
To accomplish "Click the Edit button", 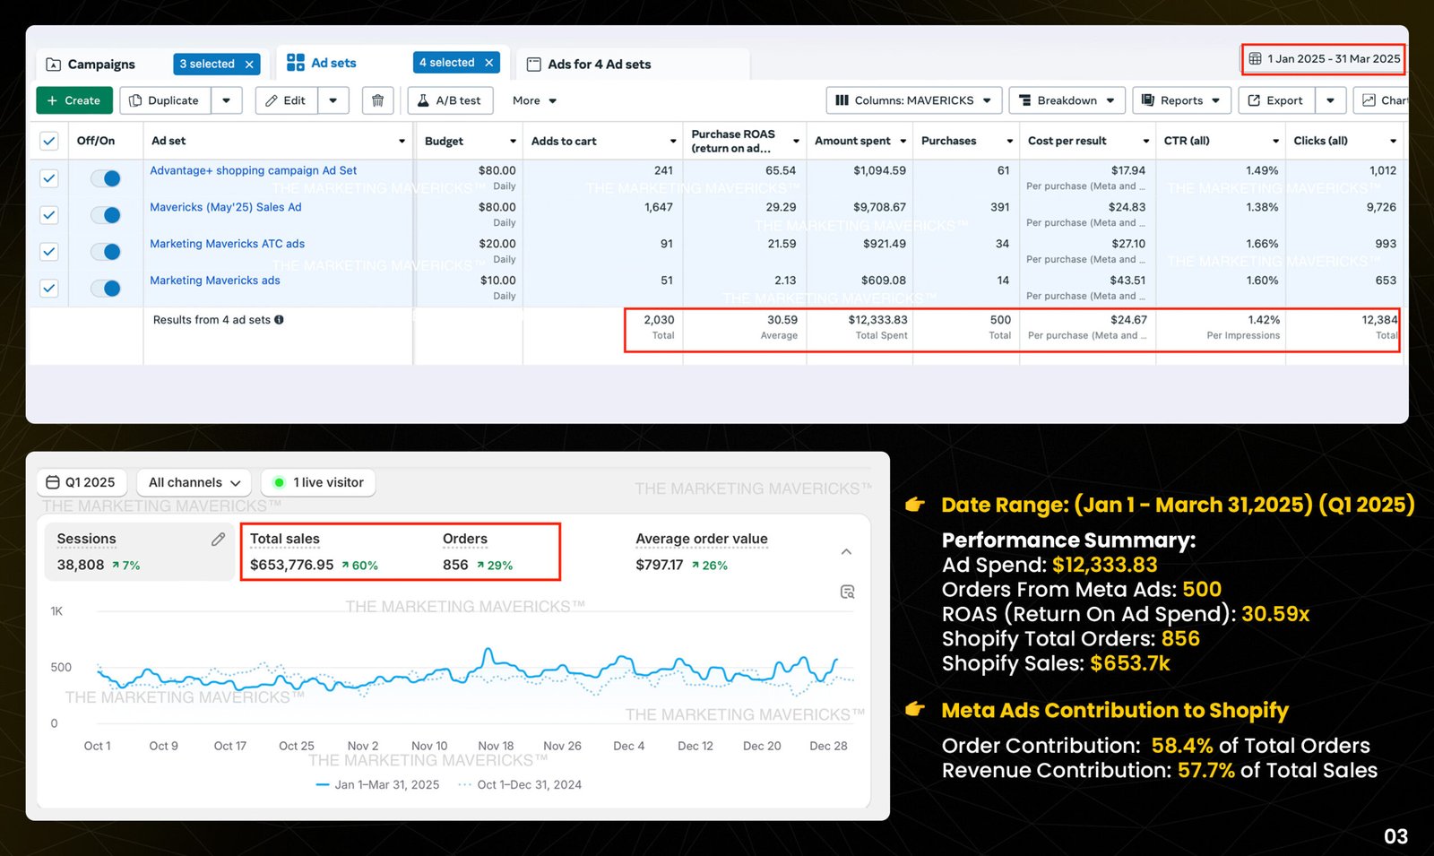I will click(286, 100).
